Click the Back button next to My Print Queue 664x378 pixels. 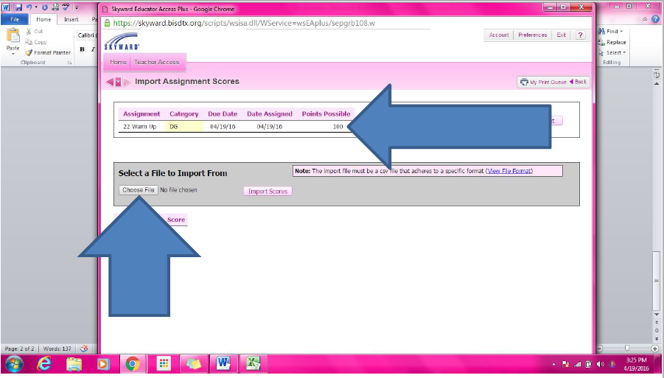click(579, 82)
